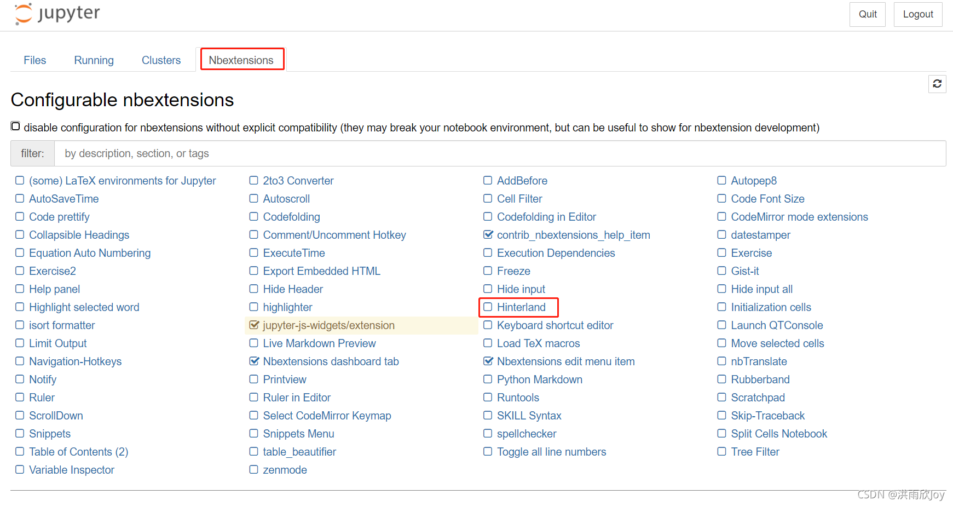Enable the Gist-it checkbox
The height and width of the screenshot is (506, 953).
pyautogui.click(x=722, y=271)
